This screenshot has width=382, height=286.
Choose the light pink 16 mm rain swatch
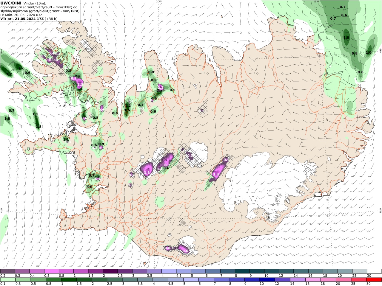(x=313, y=279)
